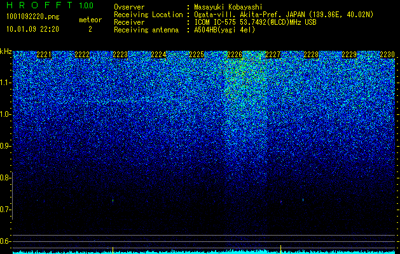Click the 0.6 kHz axis label
Viewport: 400px width, 254px height.
tap(5, 241)
